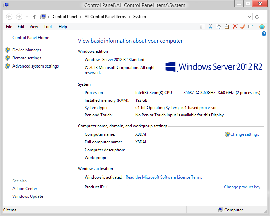Screen dimensions: 270x216
Task: Open Device Manager from the sidebar
Action: (x=27, y=50)
